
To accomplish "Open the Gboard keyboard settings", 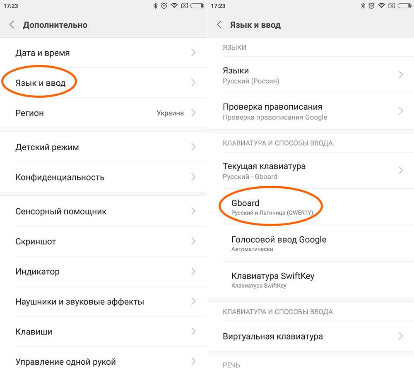I will 271,207.
